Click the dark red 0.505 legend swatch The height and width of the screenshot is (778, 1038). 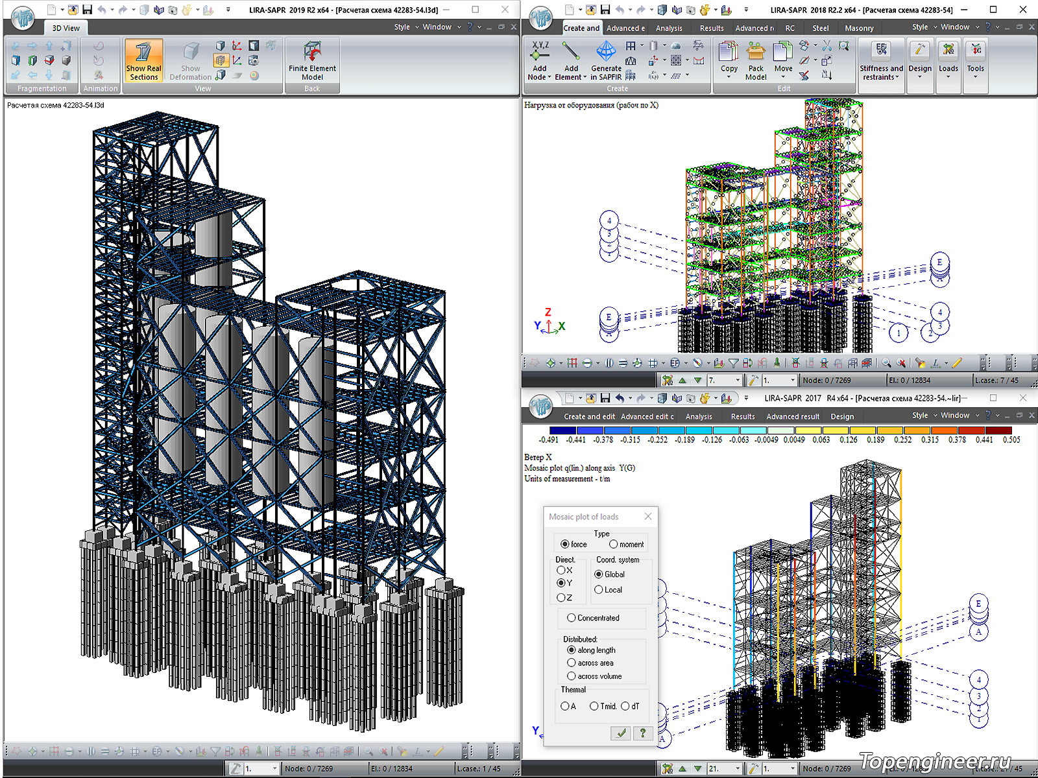tap(998, 430)
